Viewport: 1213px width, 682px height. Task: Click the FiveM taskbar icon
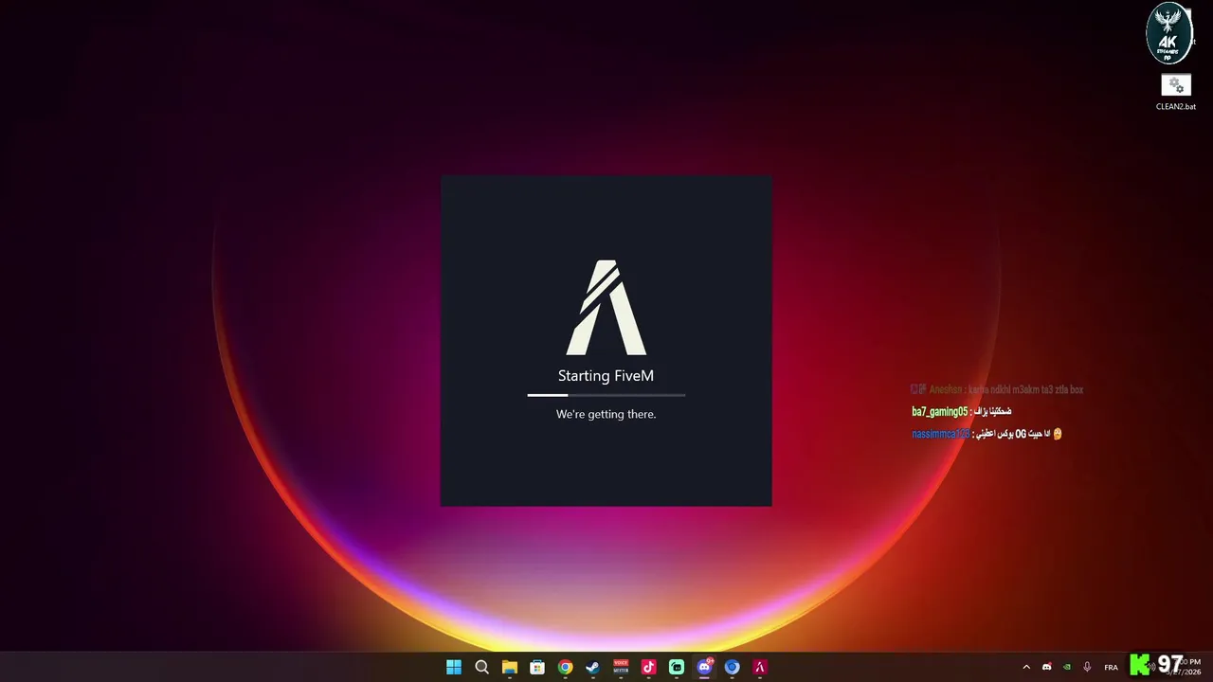759,667
